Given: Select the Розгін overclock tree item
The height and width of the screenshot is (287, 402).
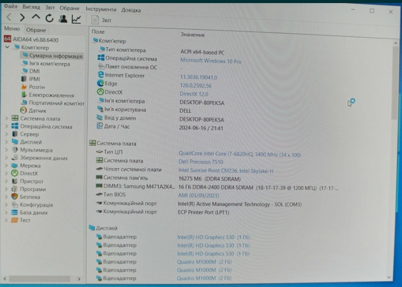Looking at the screenshot, I should pos(33,87).
